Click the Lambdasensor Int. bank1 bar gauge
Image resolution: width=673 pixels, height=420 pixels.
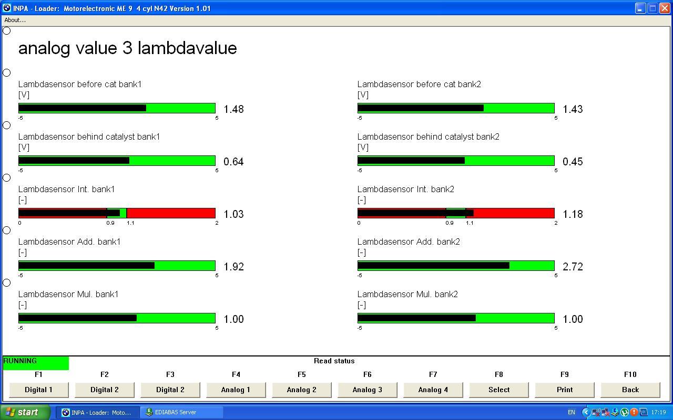point(117,213)
